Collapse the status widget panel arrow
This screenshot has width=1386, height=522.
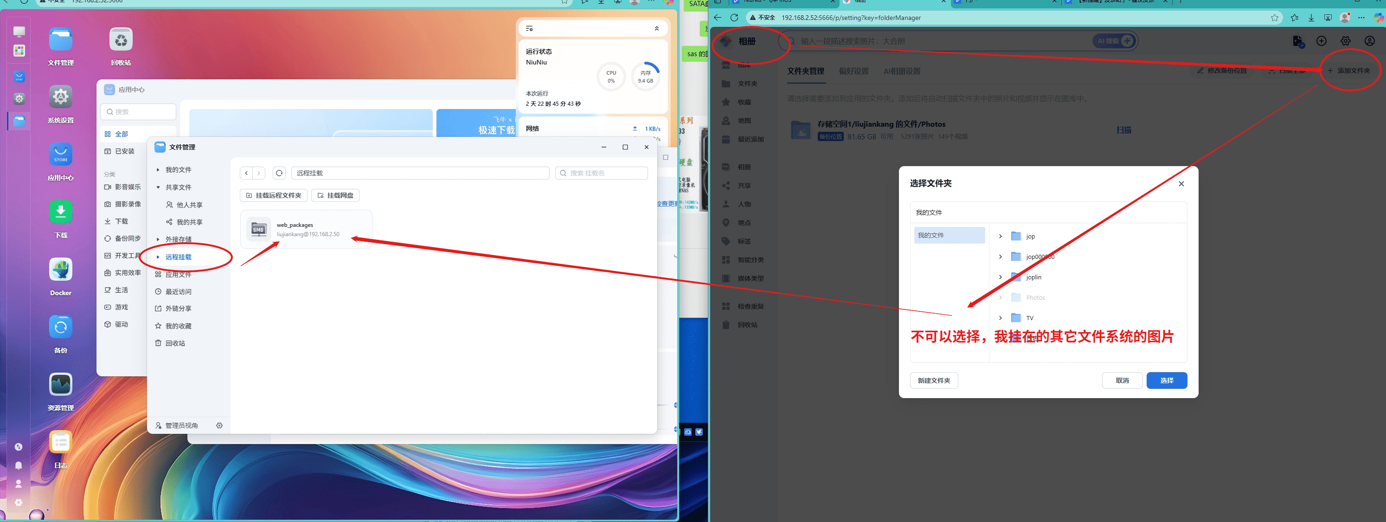pyautogui.click(x=656, y=28)
